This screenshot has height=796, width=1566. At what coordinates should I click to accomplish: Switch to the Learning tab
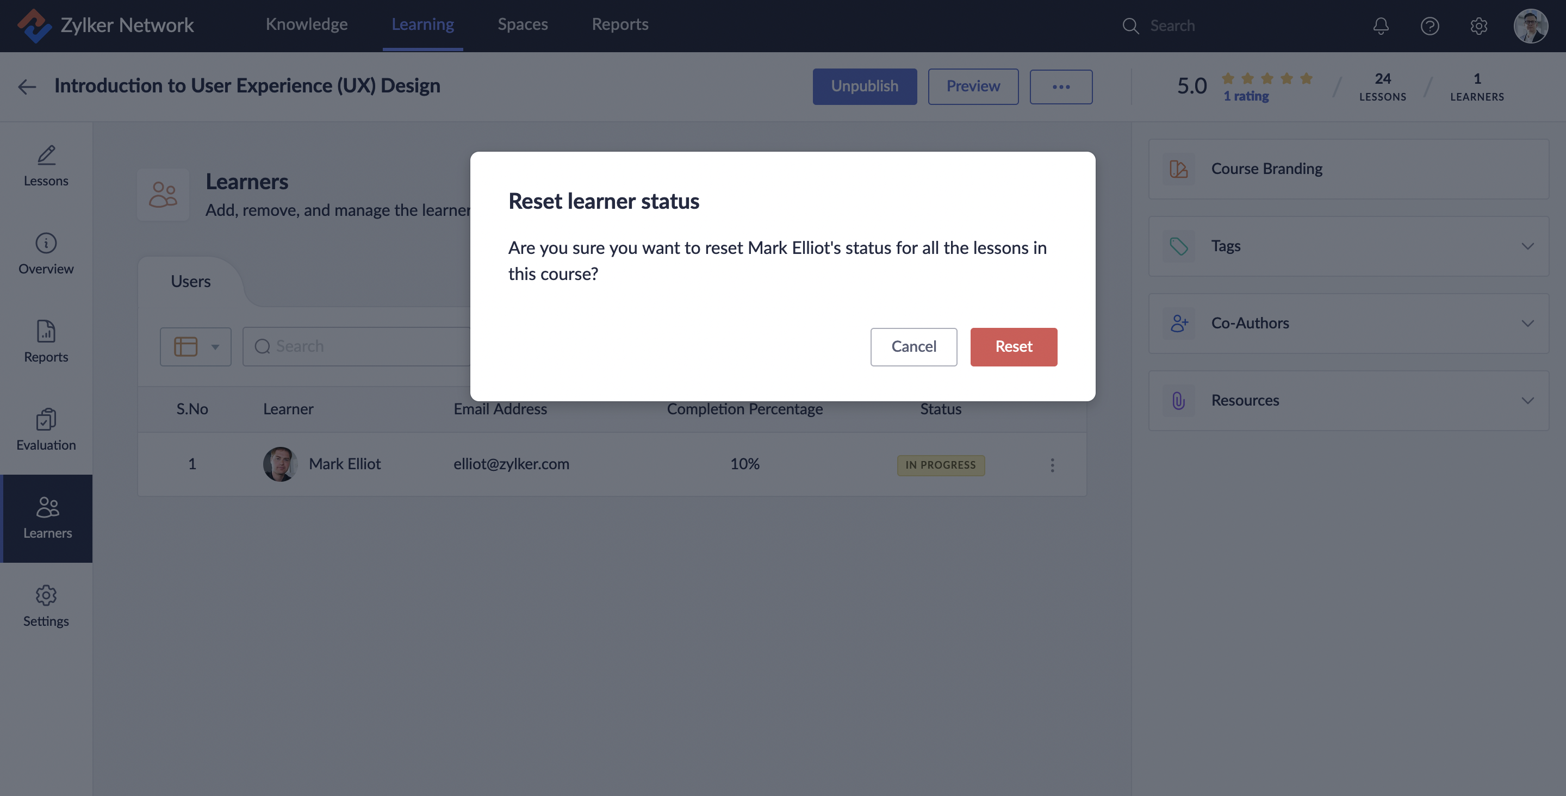(422, 24)
